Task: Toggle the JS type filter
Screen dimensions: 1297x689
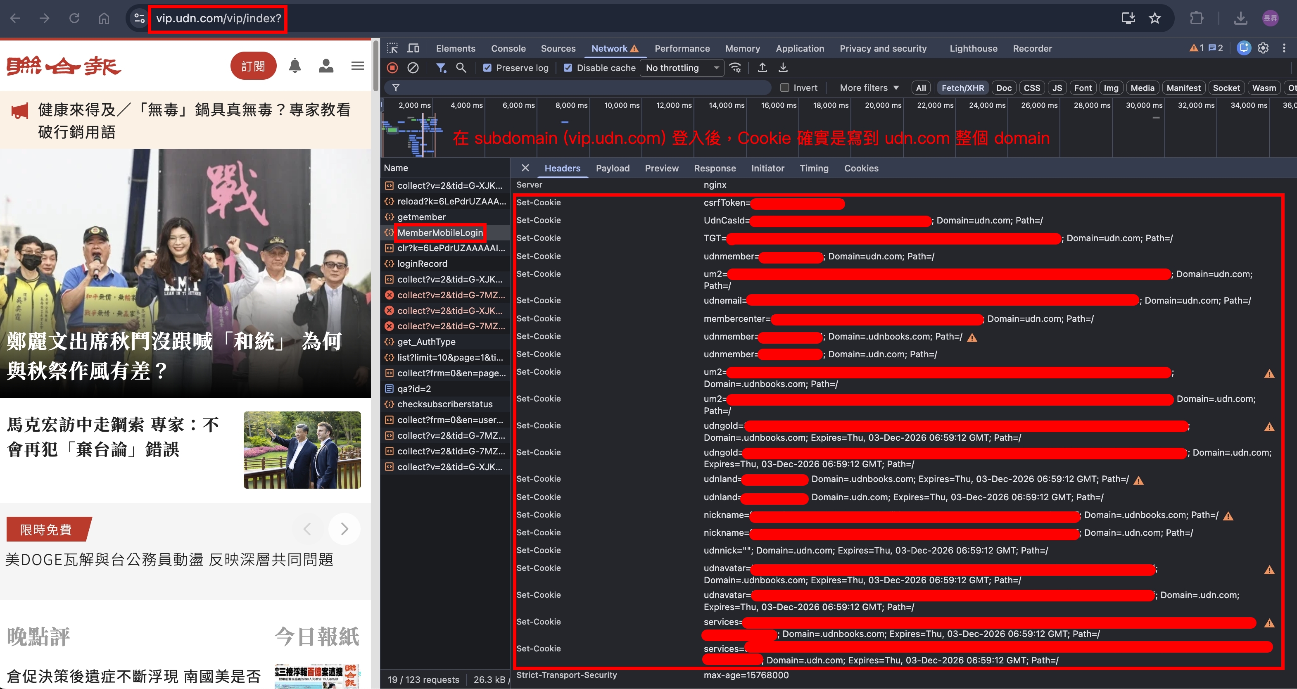Action: (1057, 88)
